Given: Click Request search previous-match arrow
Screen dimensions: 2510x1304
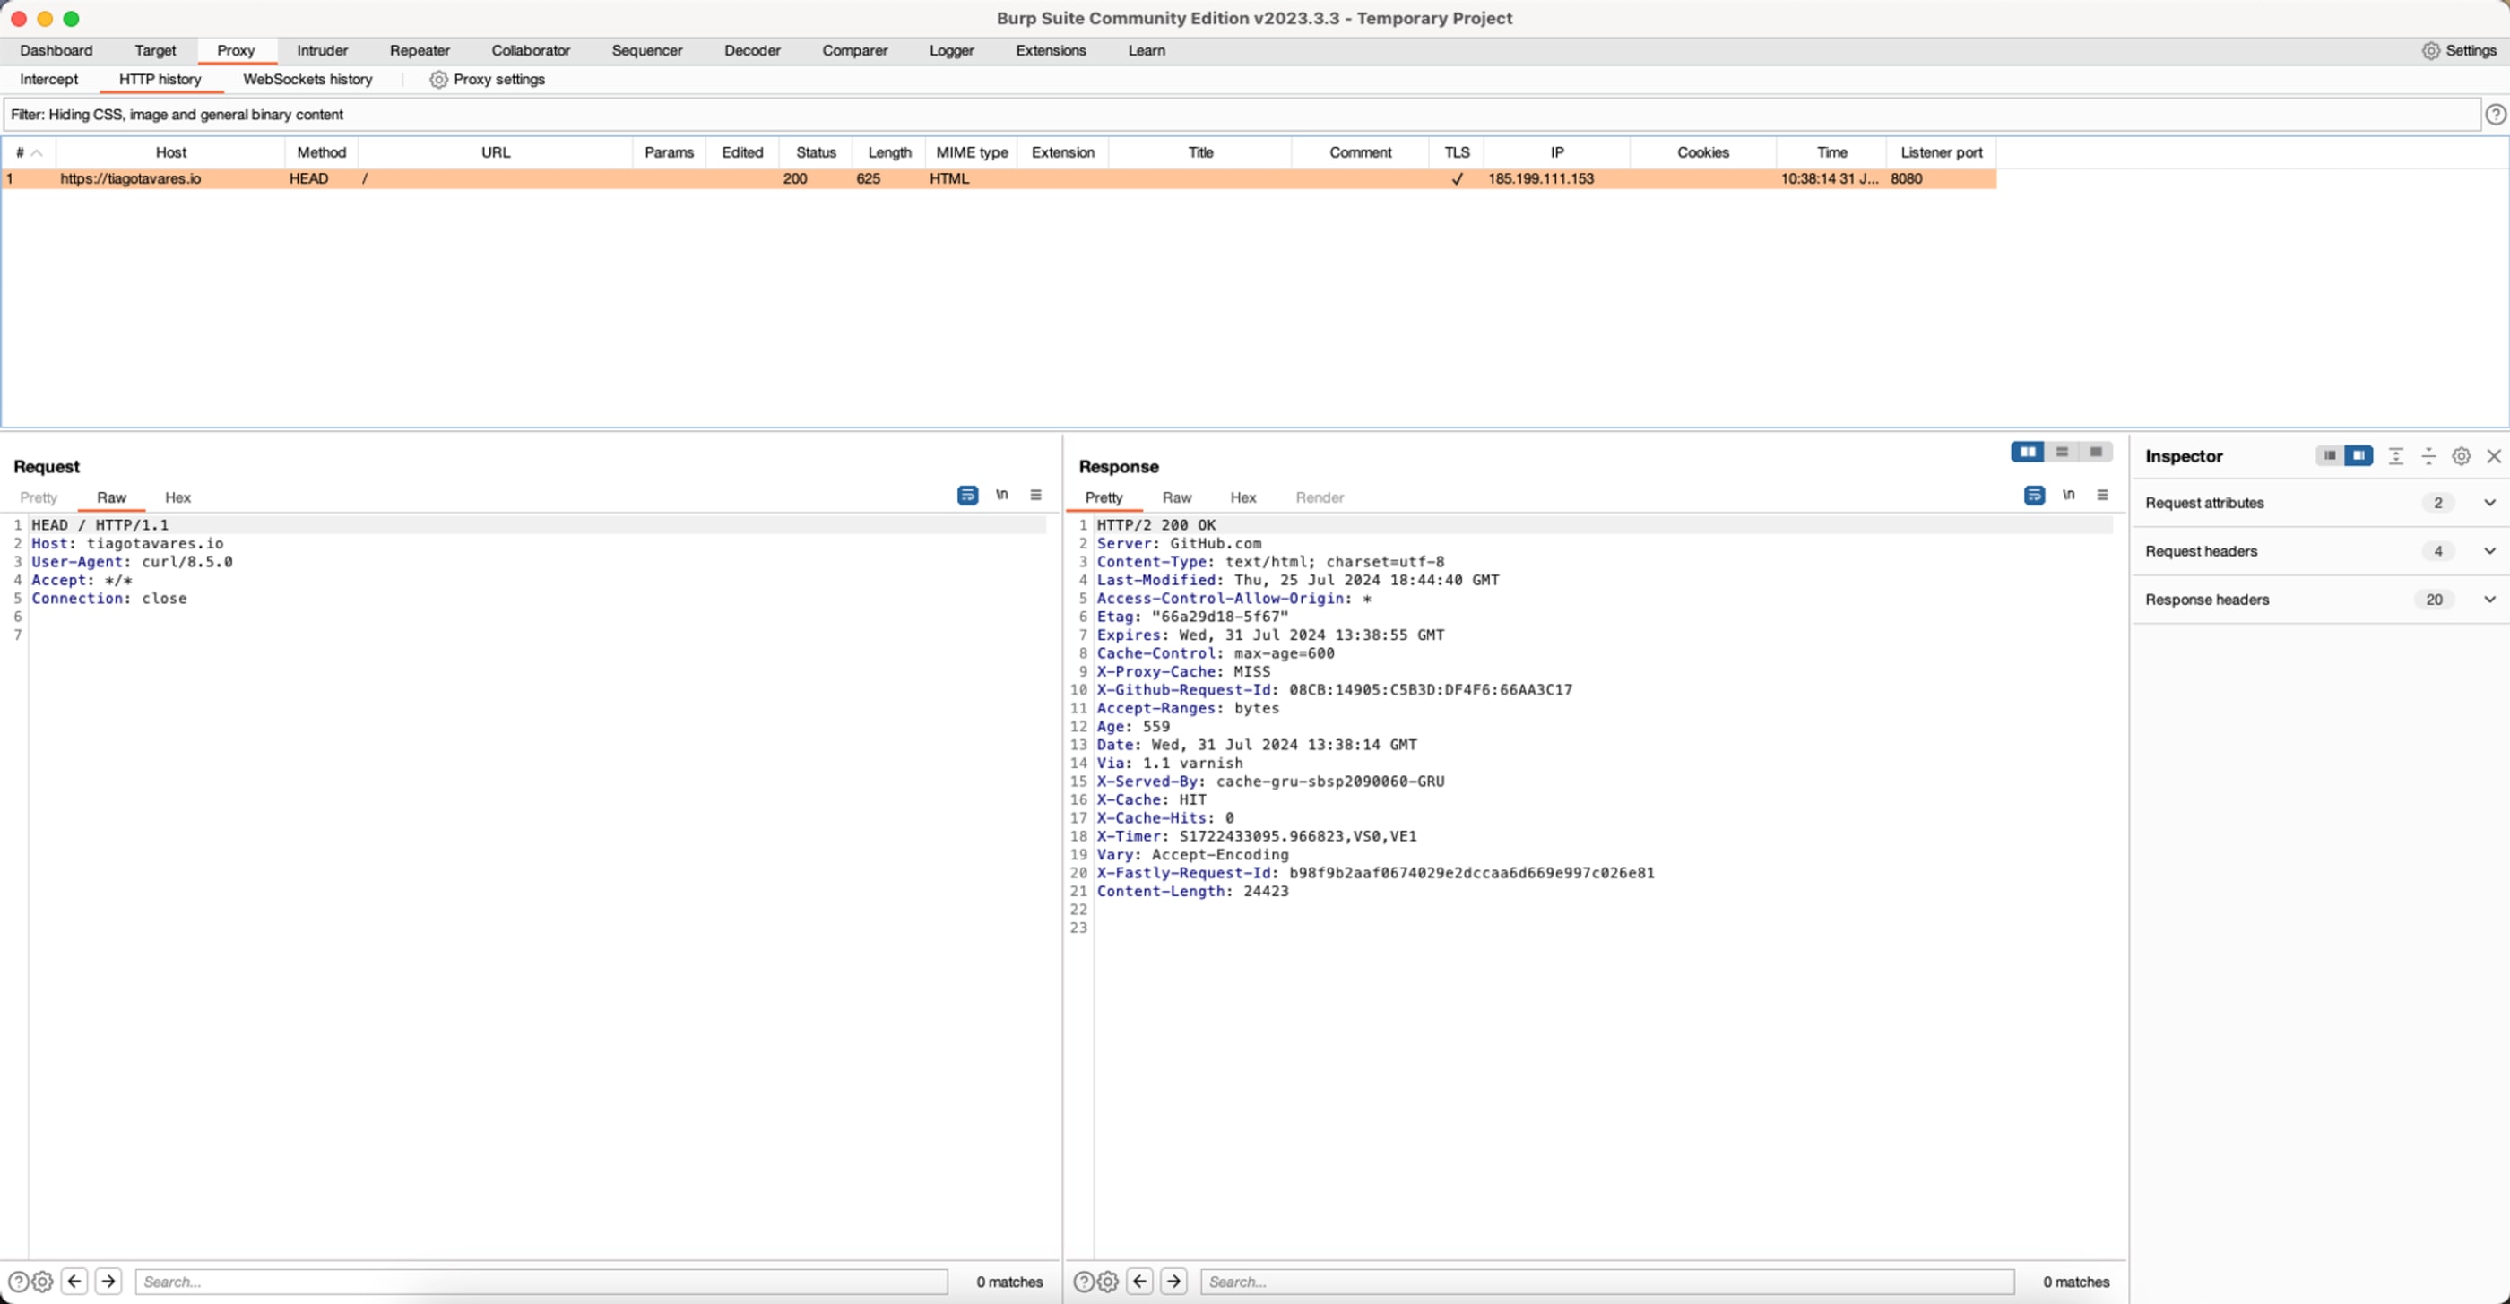Looking at the screenshot, I should click(74, 1282).
